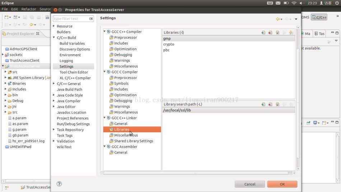Collapse the C/C++ Build category arrow

click(54, 37)
